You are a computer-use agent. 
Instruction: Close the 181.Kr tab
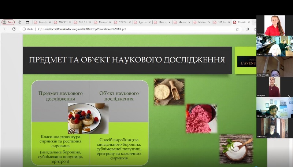(x=229, y=22)
